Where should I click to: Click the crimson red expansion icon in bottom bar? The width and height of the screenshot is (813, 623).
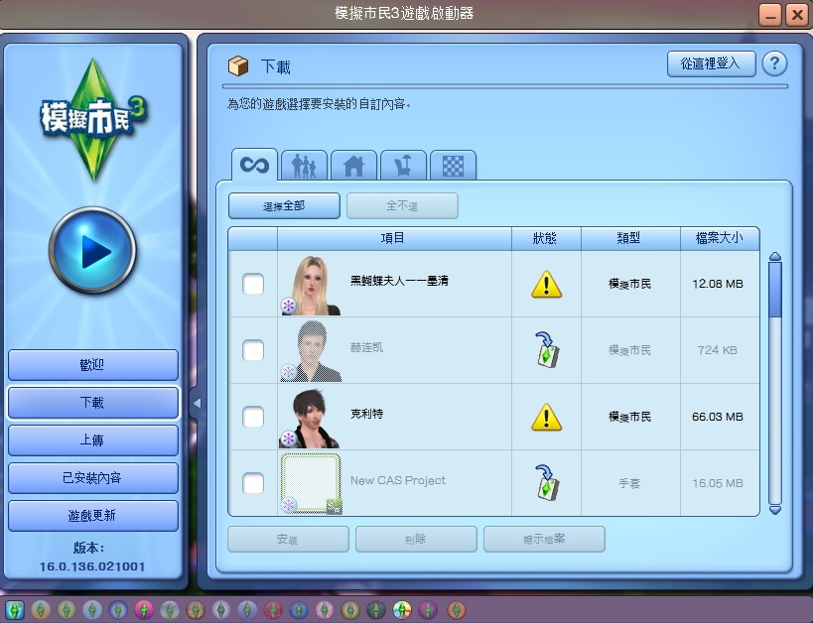pos(273,610)
